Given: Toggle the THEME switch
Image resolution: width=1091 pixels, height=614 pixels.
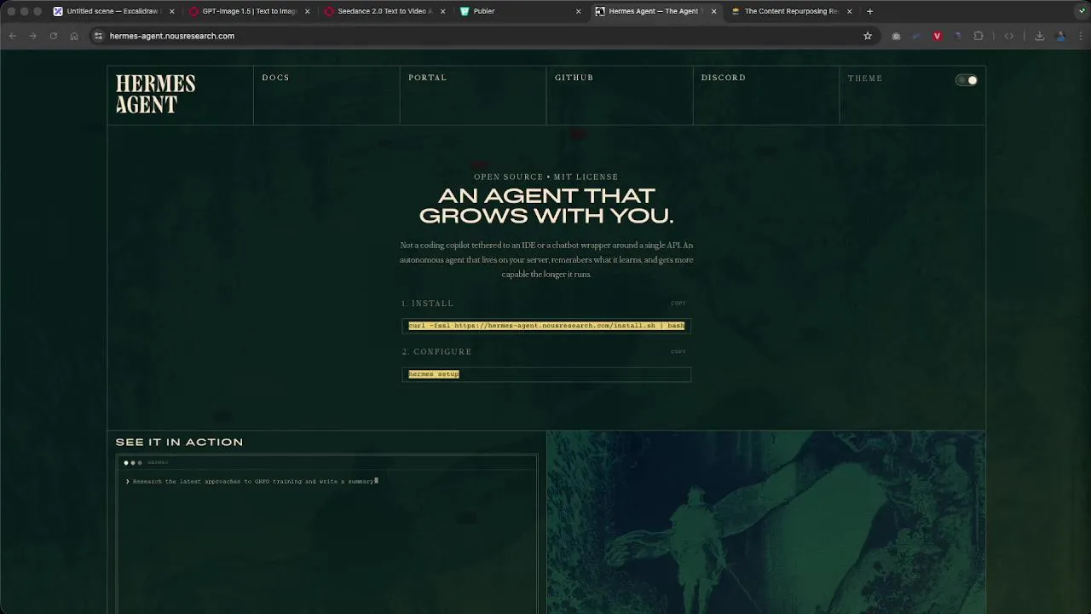Looking at the screenshot, I should (x=967, y=80).
